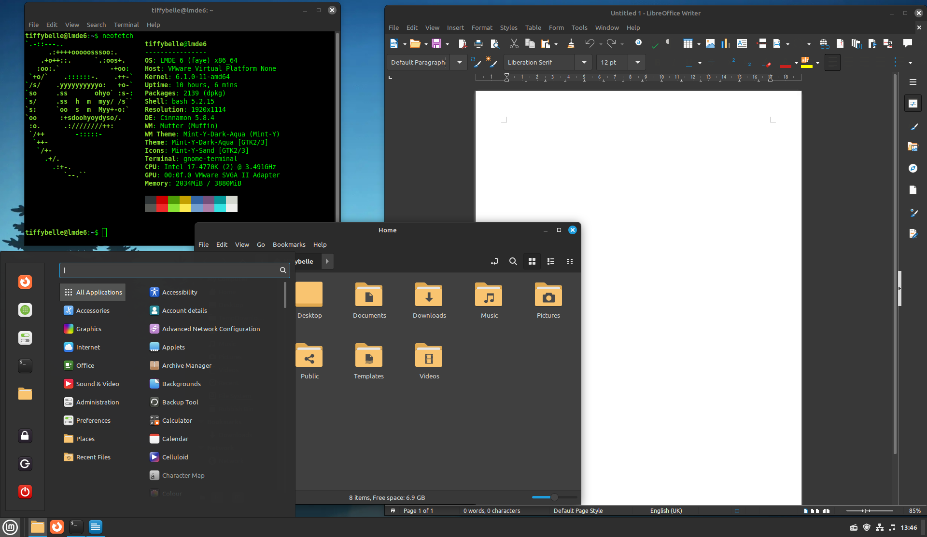Open the Liberation Serif font name dropdown

click(584, 62)
